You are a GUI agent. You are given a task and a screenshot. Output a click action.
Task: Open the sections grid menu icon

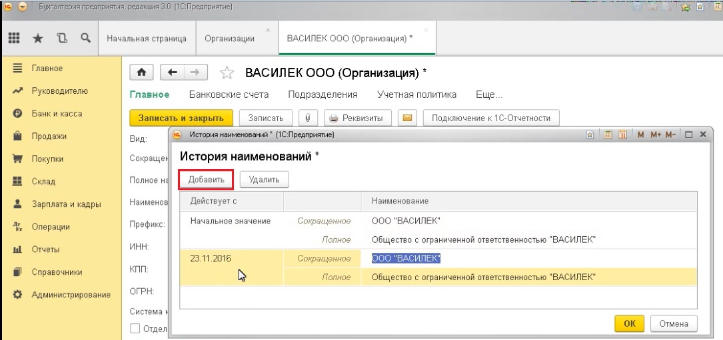[x=14, y=38]
